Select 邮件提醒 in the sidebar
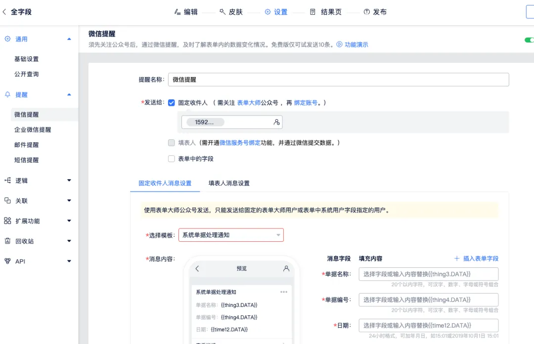This screenshot has height=344, width=534. (x=27, y=145)
